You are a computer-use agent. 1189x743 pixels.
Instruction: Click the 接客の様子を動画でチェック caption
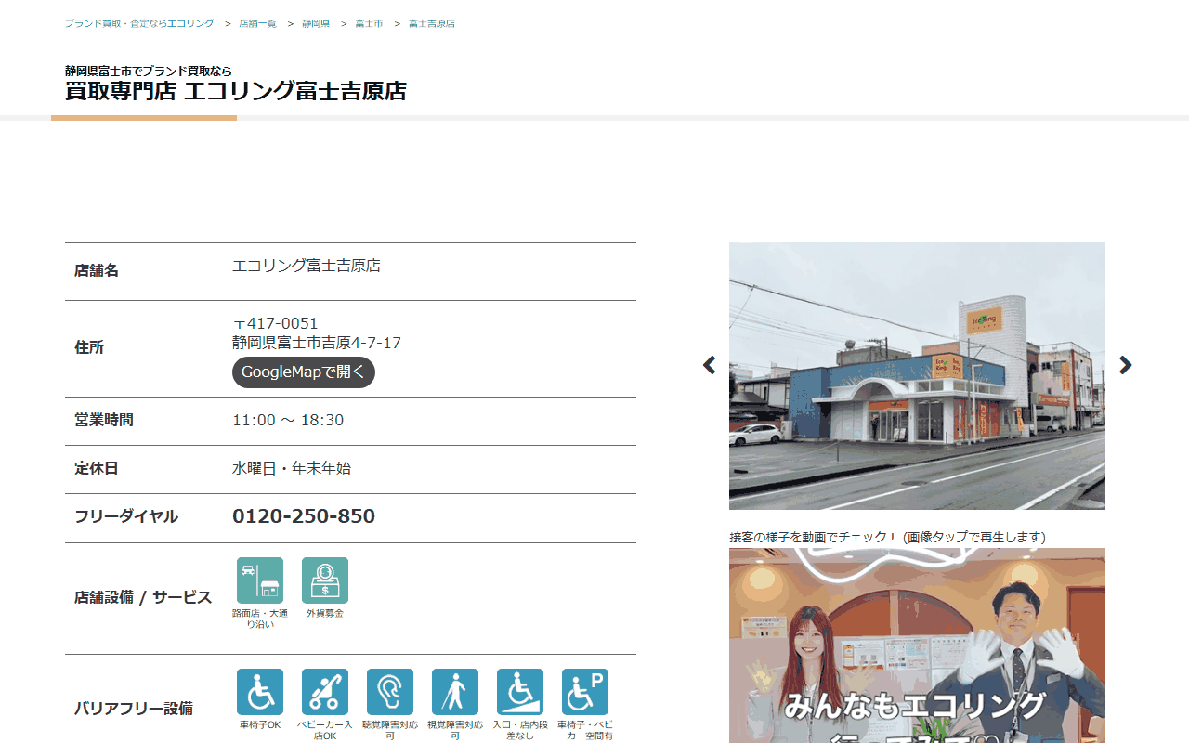pos(888,537)
